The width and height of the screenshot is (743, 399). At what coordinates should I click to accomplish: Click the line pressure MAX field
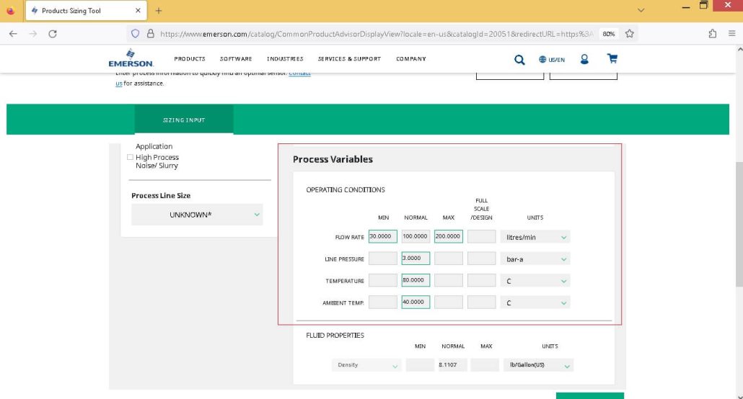point(448,258)
